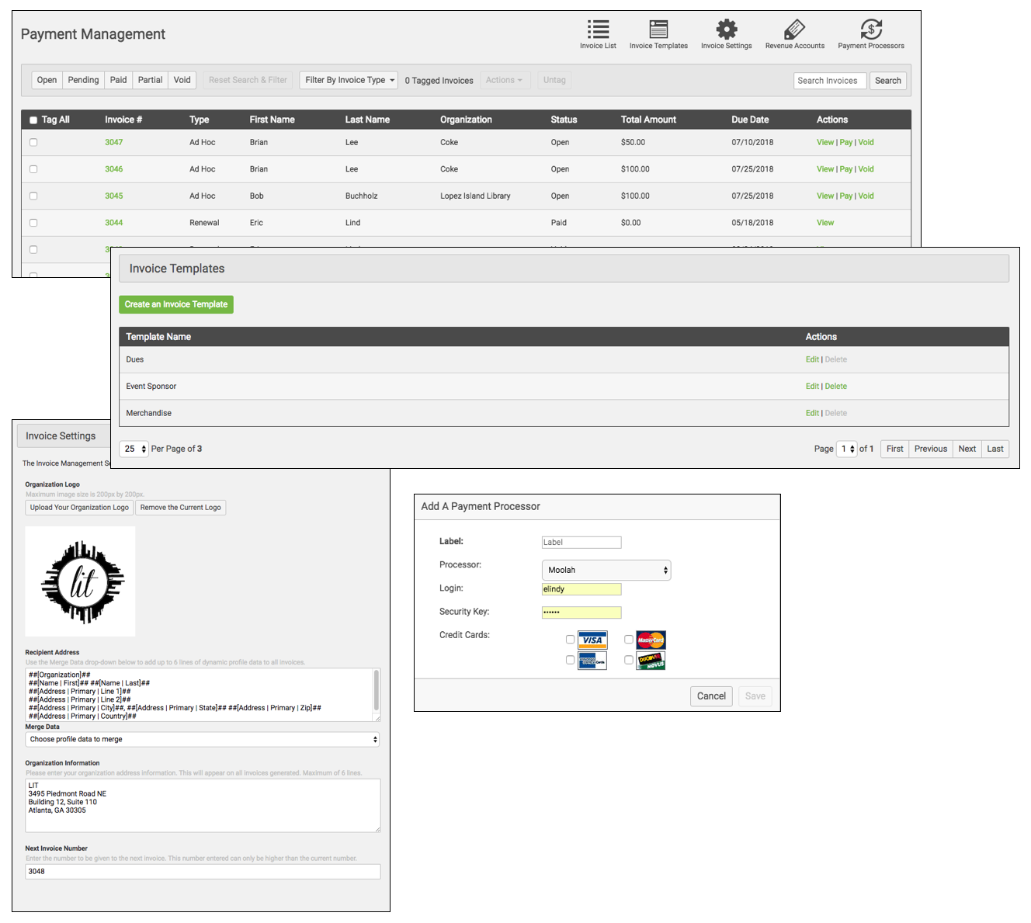
Task: Open the Invoice Templates icon
Action: [x=658, y=29]
